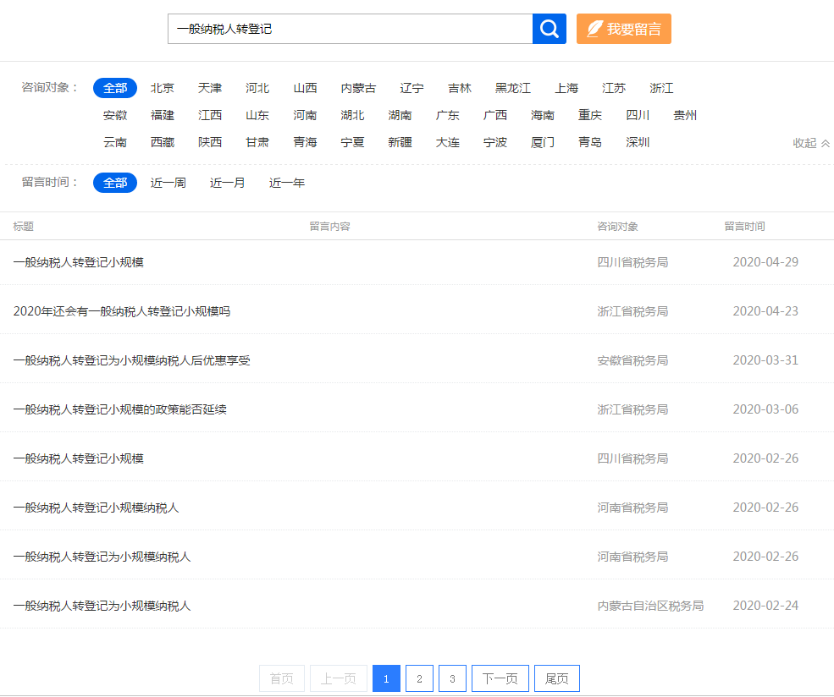834x697 pixels.
Task: Choose 广西 as consultation target
Action: point(494,115)
